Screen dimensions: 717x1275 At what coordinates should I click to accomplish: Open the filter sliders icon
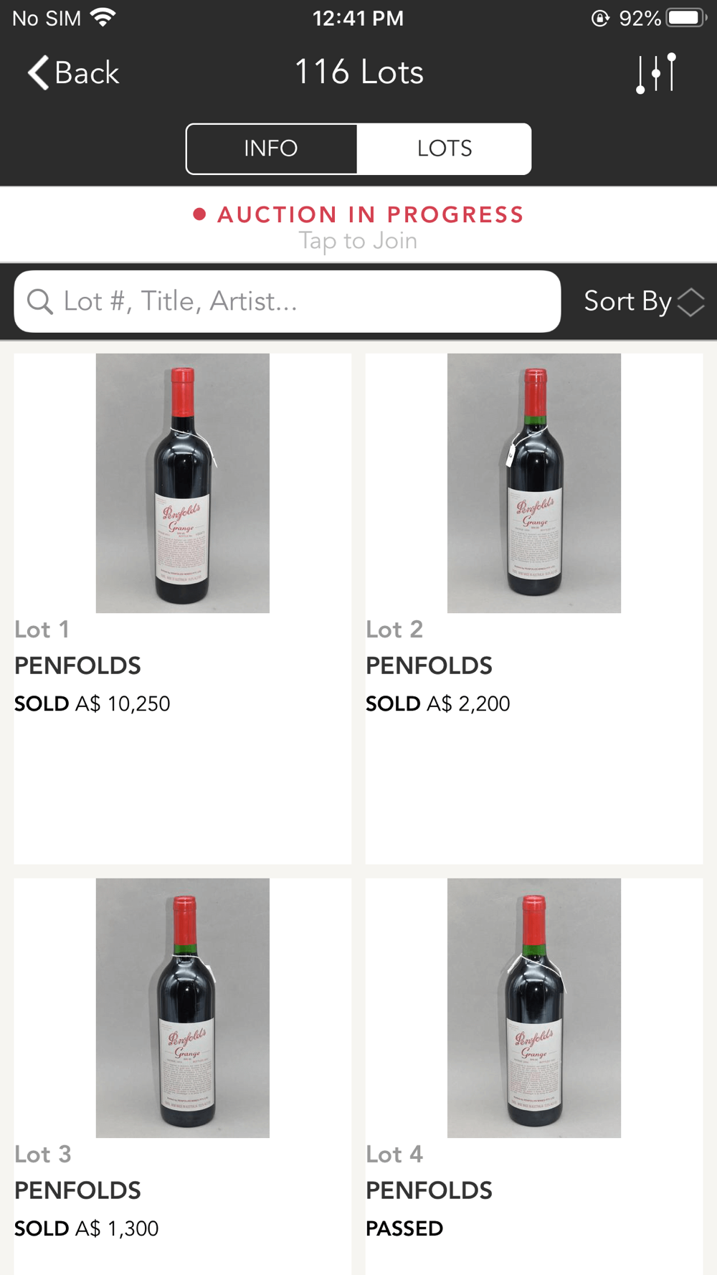[656, 72]
